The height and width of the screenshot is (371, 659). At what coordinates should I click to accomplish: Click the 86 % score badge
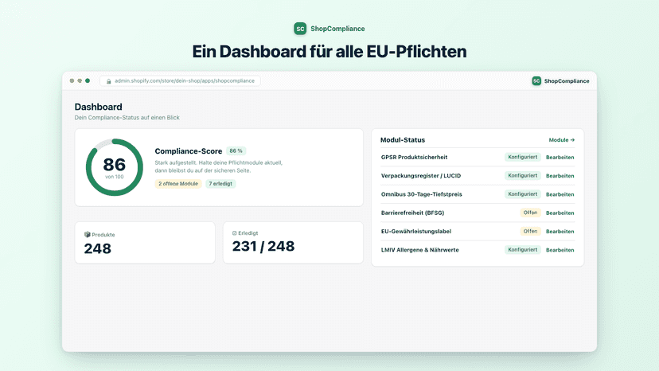236,150
